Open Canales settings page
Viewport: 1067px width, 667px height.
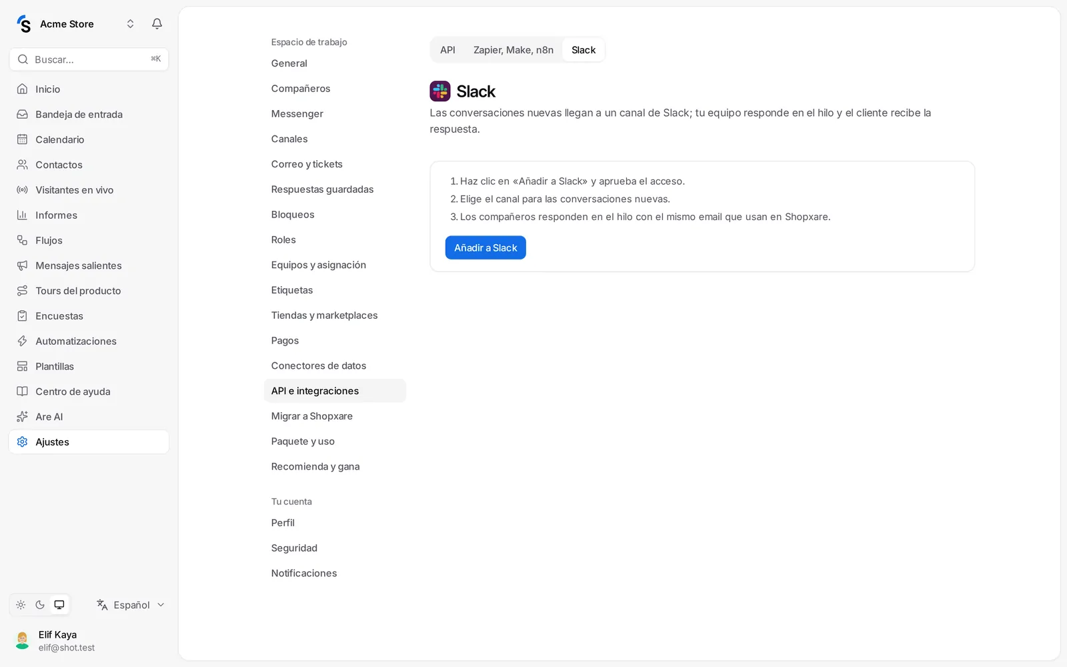pos(335,139)
